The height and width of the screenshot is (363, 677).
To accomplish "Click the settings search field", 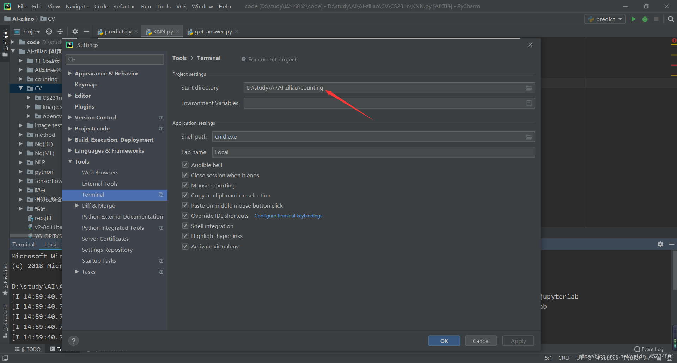I will click(115, 60).
